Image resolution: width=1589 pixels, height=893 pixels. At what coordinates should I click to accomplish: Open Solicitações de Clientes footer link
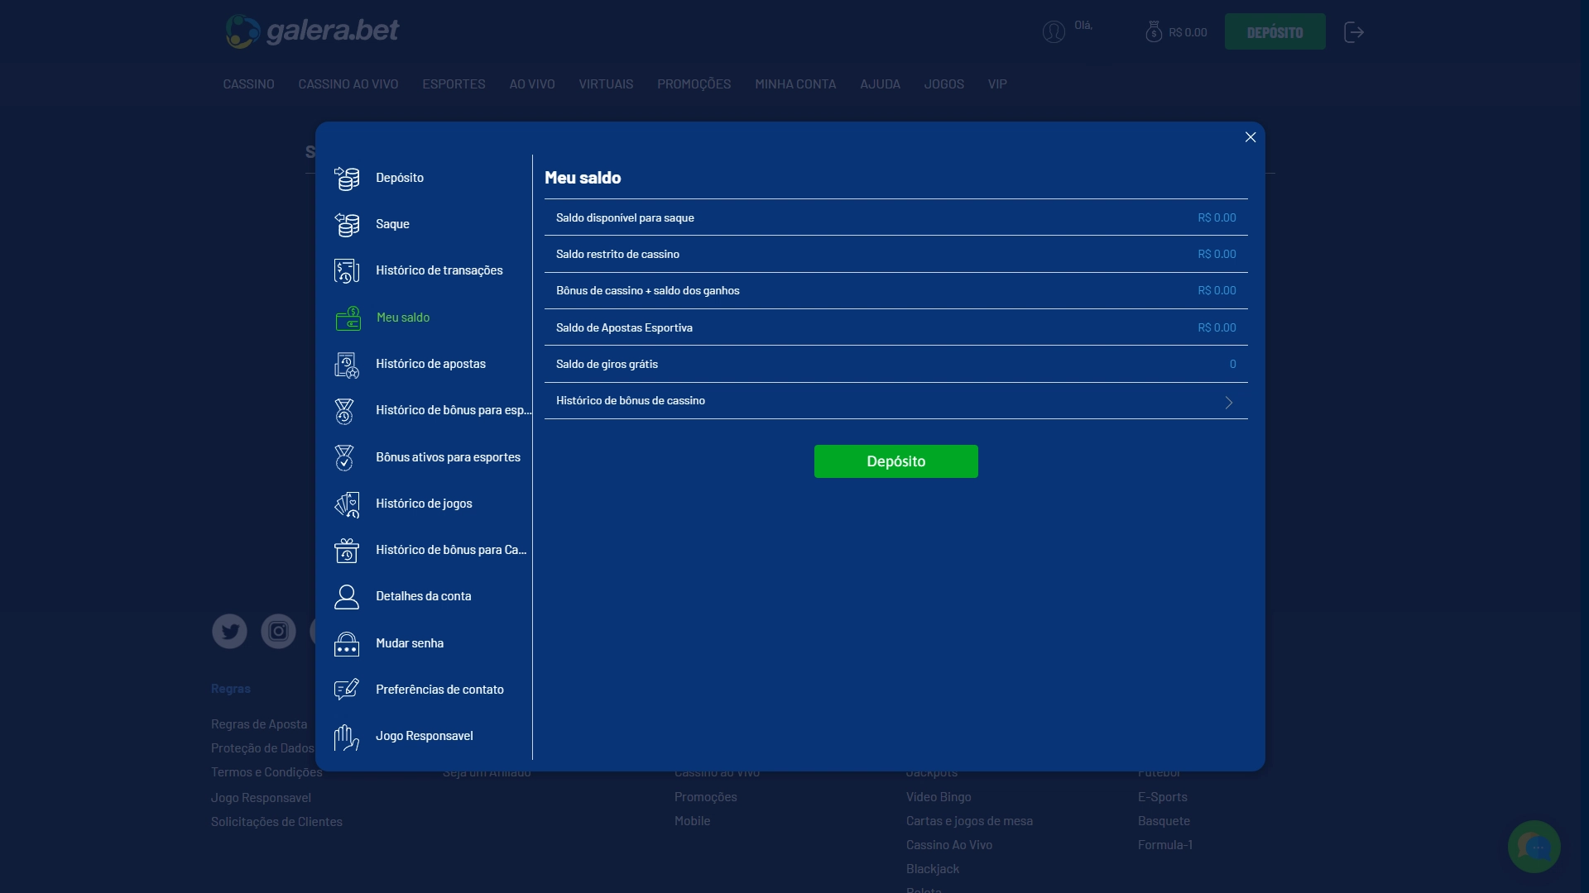click(276, 822)
